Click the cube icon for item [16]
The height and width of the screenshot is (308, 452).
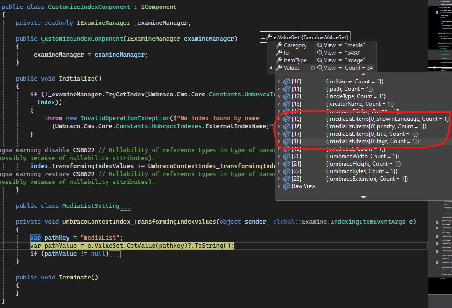[286, 126]
